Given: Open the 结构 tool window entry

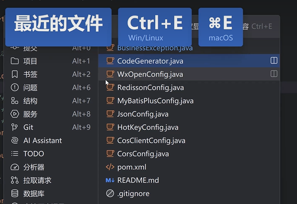Looking at the screenshot, I should [x=50, y=101].
